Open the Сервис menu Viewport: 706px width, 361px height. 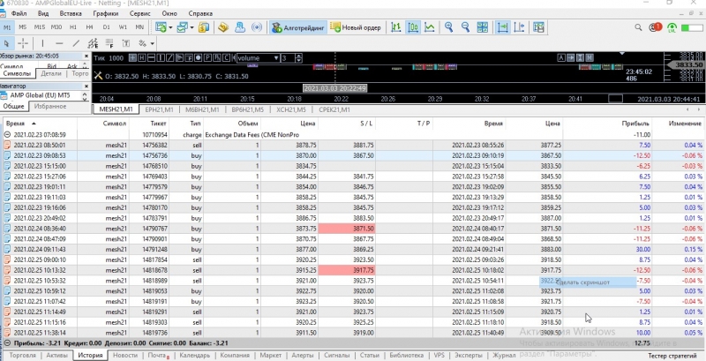click(139, 15)
